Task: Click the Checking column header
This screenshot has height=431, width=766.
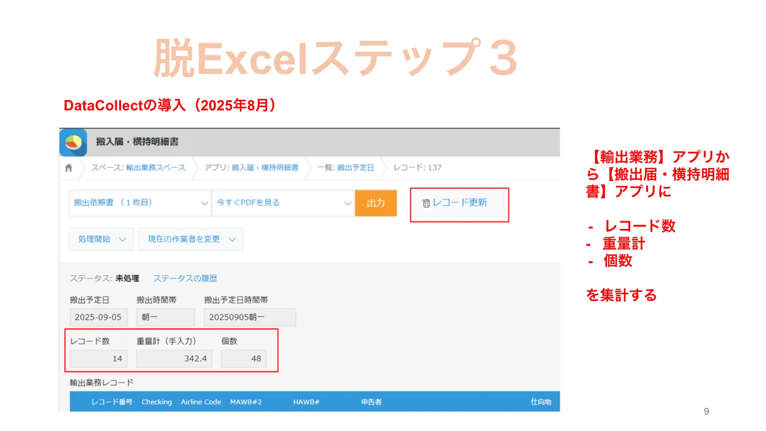Action: click(x=156, y=402)
